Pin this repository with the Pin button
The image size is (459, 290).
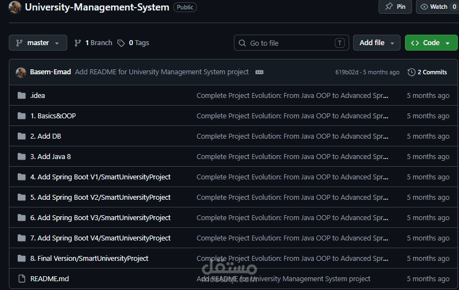(x=395, y=7)
